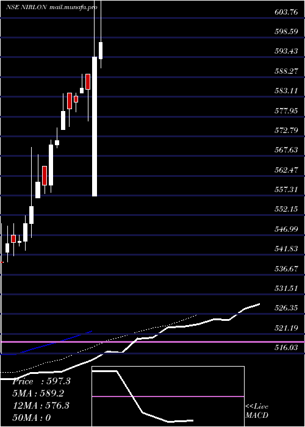Viewport: 305px width, 427px height.
Task: Click the 588.27 price axis label
Action: coord(285,71)
